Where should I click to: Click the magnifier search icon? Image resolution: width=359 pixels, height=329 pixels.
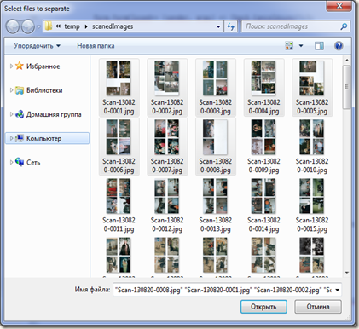(x=344, y=26)
